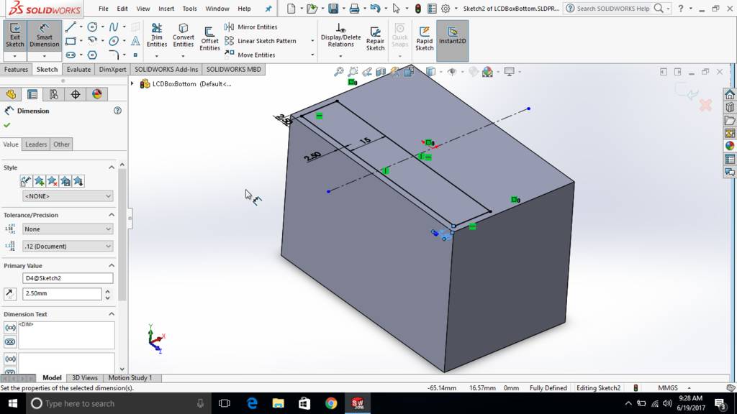Click green checkmark to accept dimension

[x=6, y=125]
